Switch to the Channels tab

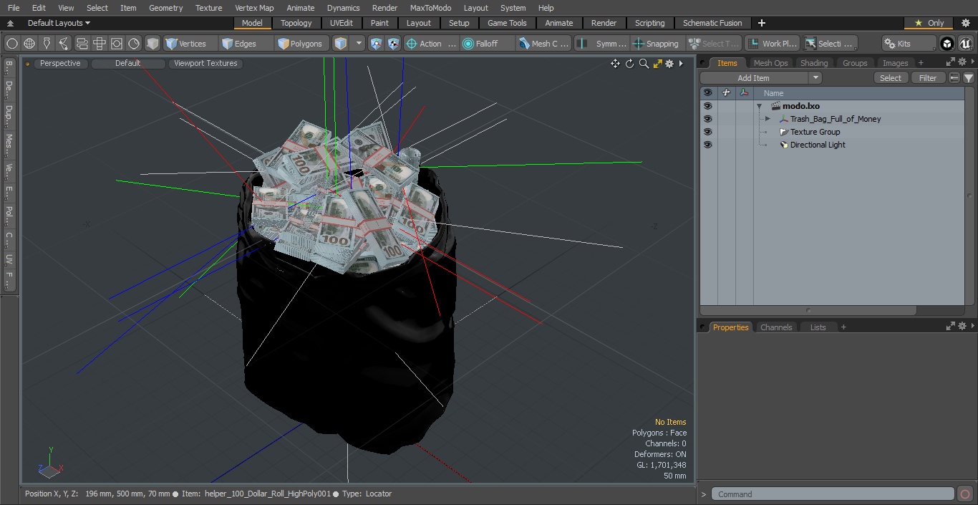(x=776, y=327)
